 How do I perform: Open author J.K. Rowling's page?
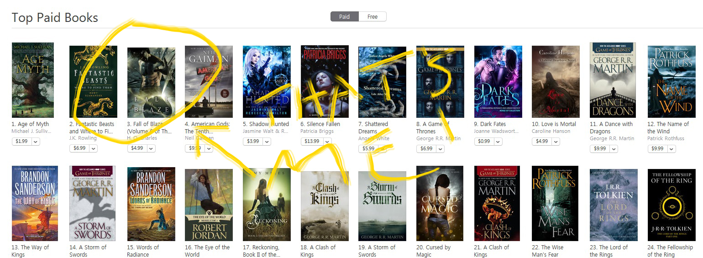pos(83,138)
